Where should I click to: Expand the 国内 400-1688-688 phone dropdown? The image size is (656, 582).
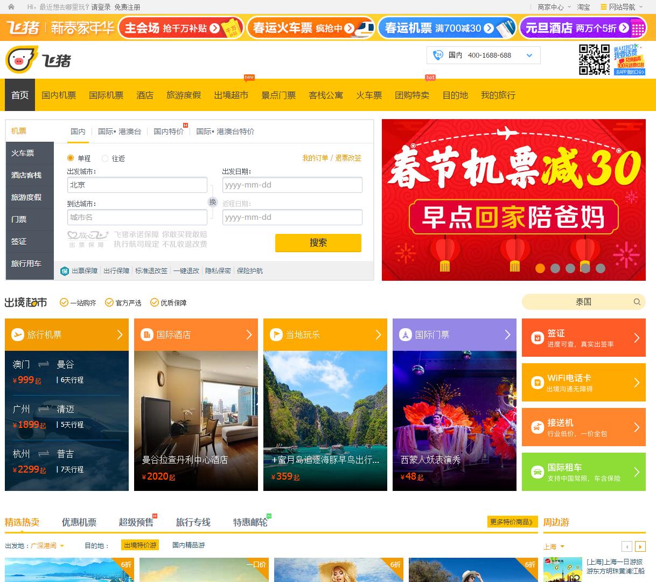tap(529, 55)
